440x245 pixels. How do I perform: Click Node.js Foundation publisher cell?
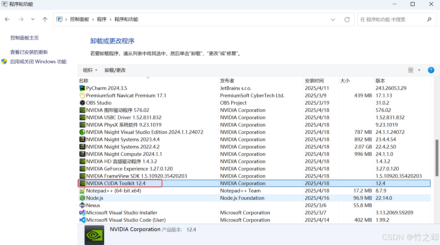coord(242,198)
